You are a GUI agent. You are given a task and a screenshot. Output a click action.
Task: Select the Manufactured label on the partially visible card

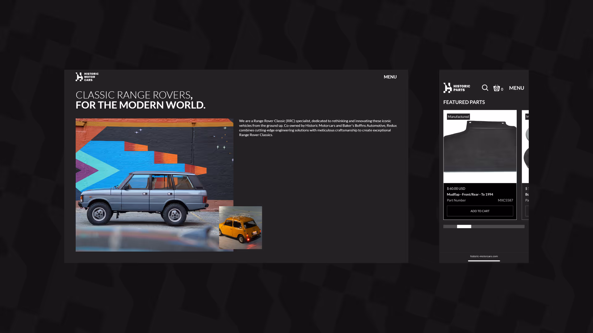[x=528, y=116]
